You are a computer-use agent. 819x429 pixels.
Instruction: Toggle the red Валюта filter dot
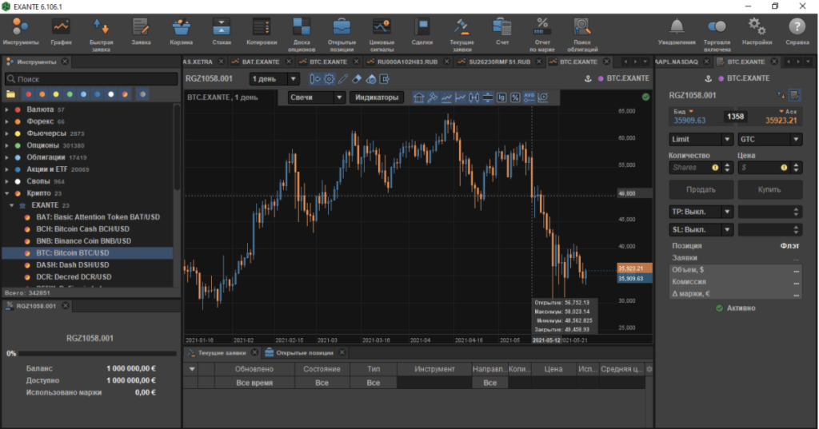[27, 94]
